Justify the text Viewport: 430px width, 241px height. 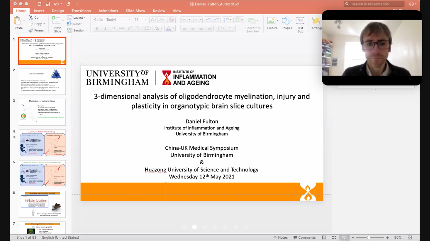coord(210,28)
